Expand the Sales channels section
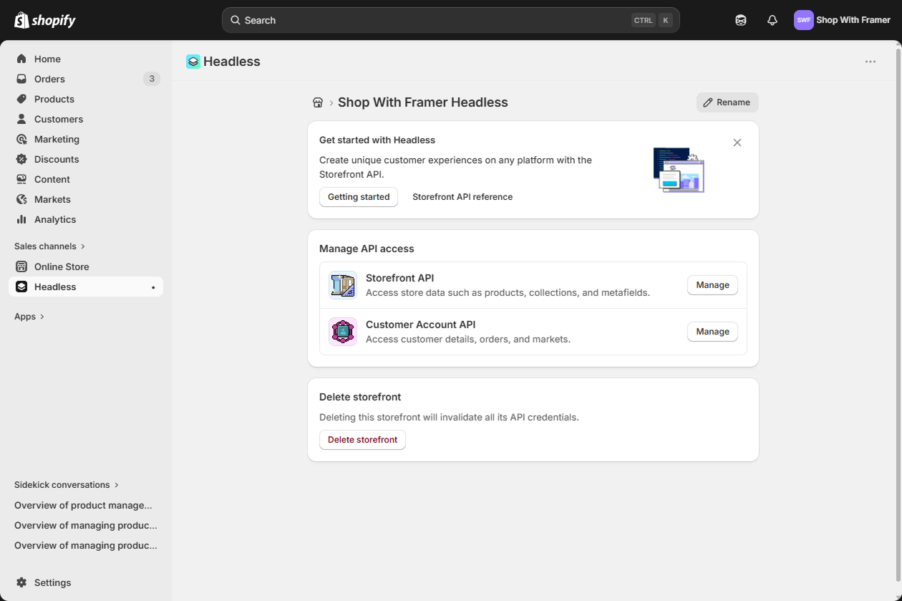Image resolution: width=902 pixels, height=601 pixels. tap(49, 246)
